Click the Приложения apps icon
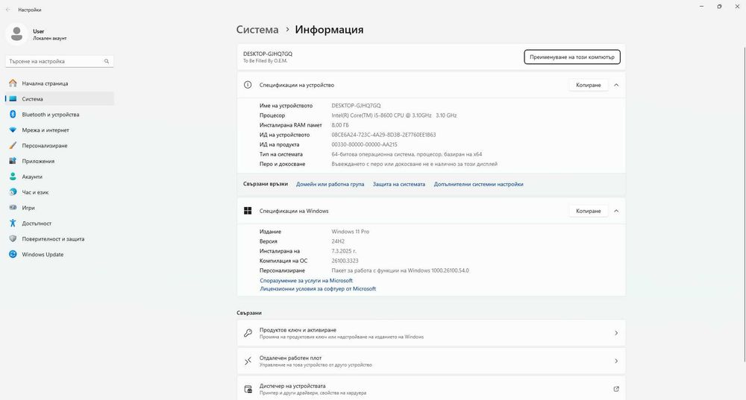Screen dimensions: 746x400 pos(13,161)
